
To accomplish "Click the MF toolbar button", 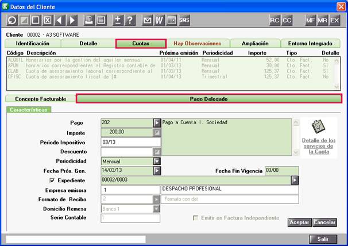I will tap(310, 21).
